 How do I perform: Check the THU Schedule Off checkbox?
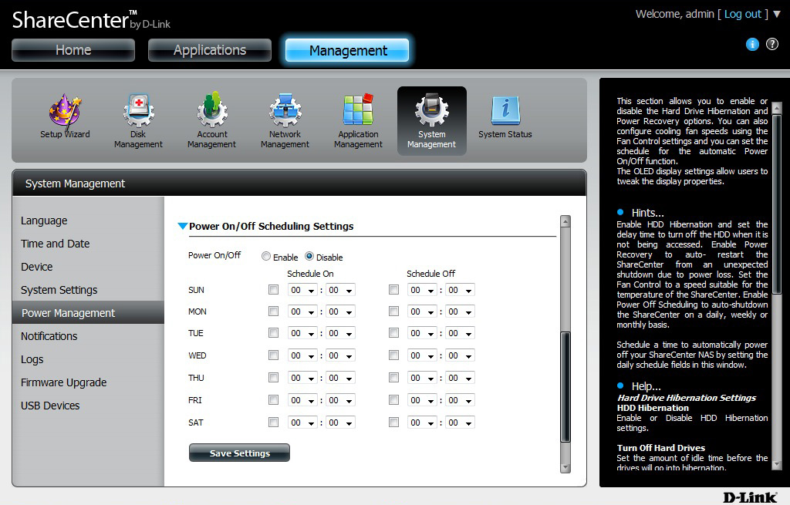(x=393, y=377)
